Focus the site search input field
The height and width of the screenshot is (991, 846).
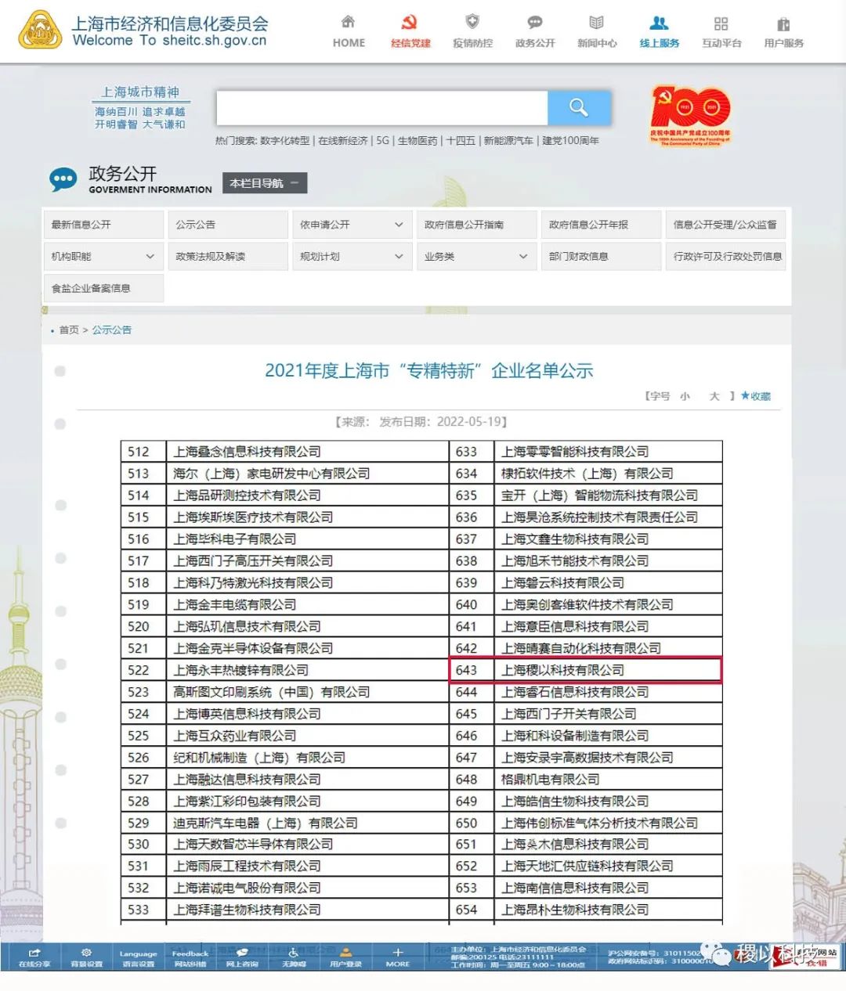click(381, 107)
